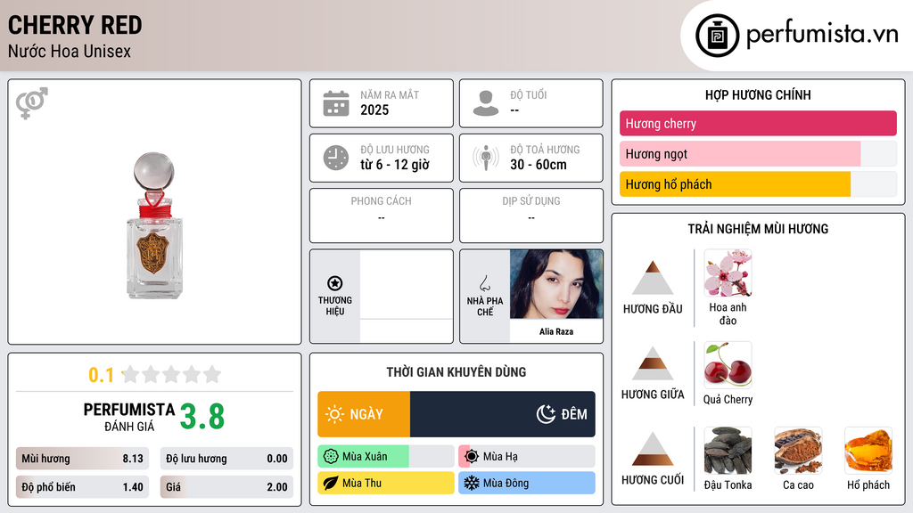Select the Đậu Tonka note image
This screenshot has height=513, width=913.
(728, 451)
